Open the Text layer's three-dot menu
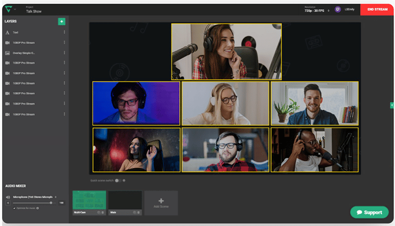This screenshot has height=226, width=395. 64,33
